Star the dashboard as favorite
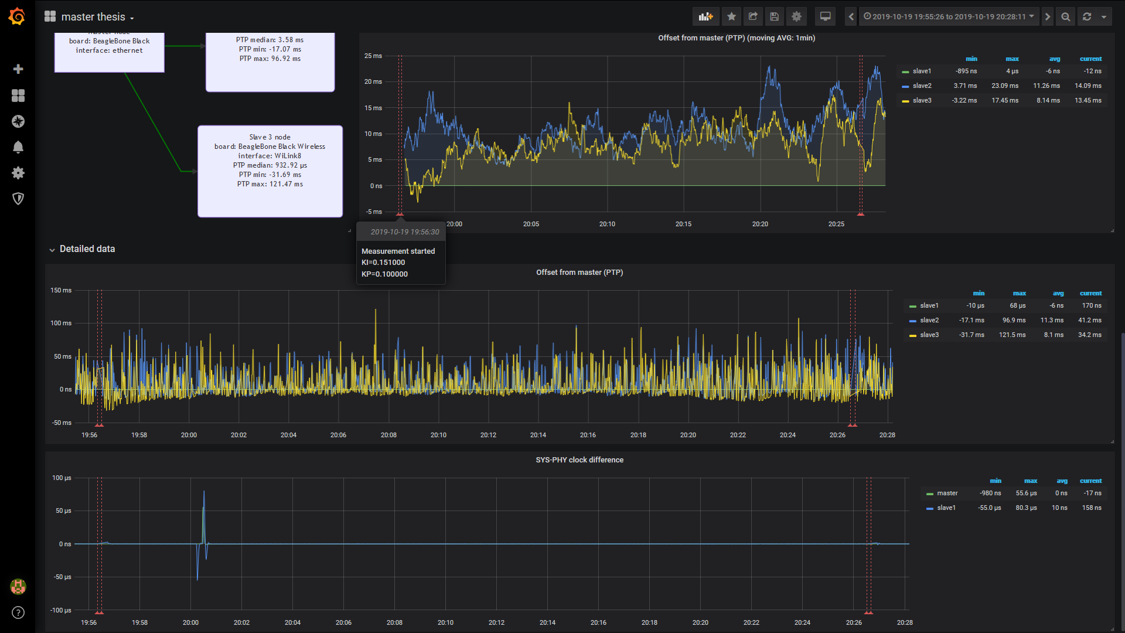This screenshot has height=633, width=1125. (x=731, y=16)
